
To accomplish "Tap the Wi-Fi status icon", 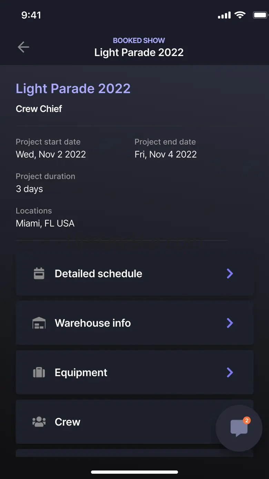I will [240, 15].
